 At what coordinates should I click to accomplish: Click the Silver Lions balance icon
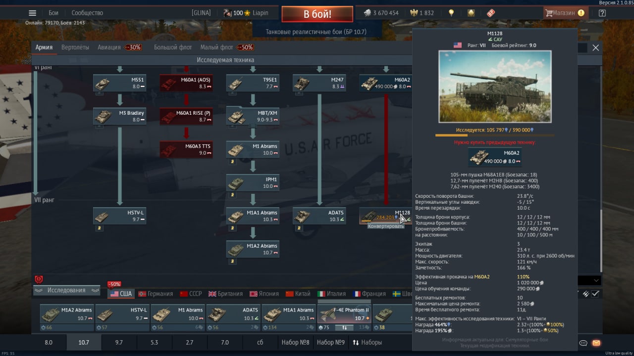(367, 13)
